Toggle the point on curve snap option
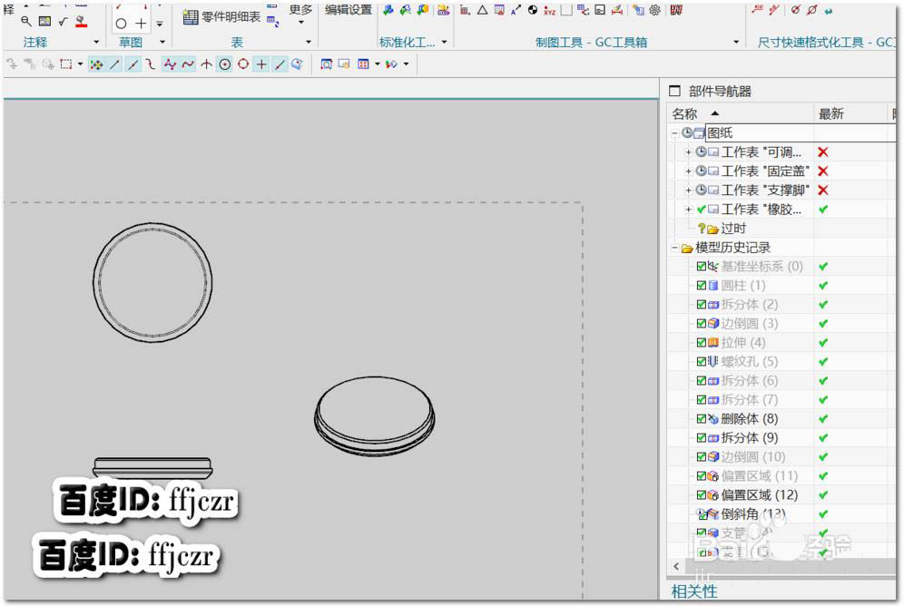This screenshot has width=904, height=606. 280,64
